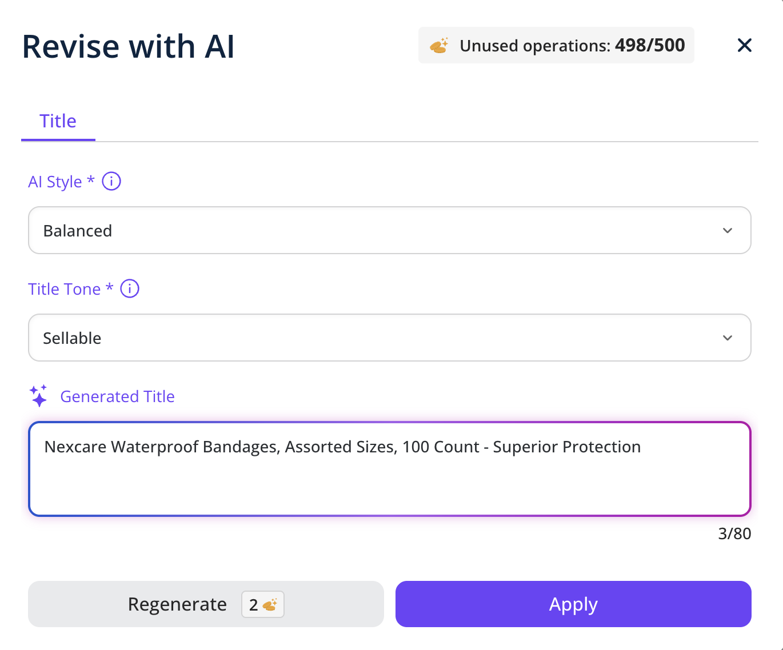Click the chevron arrow in AI Style field
This screenshot has width=783, height=650.
727,231
